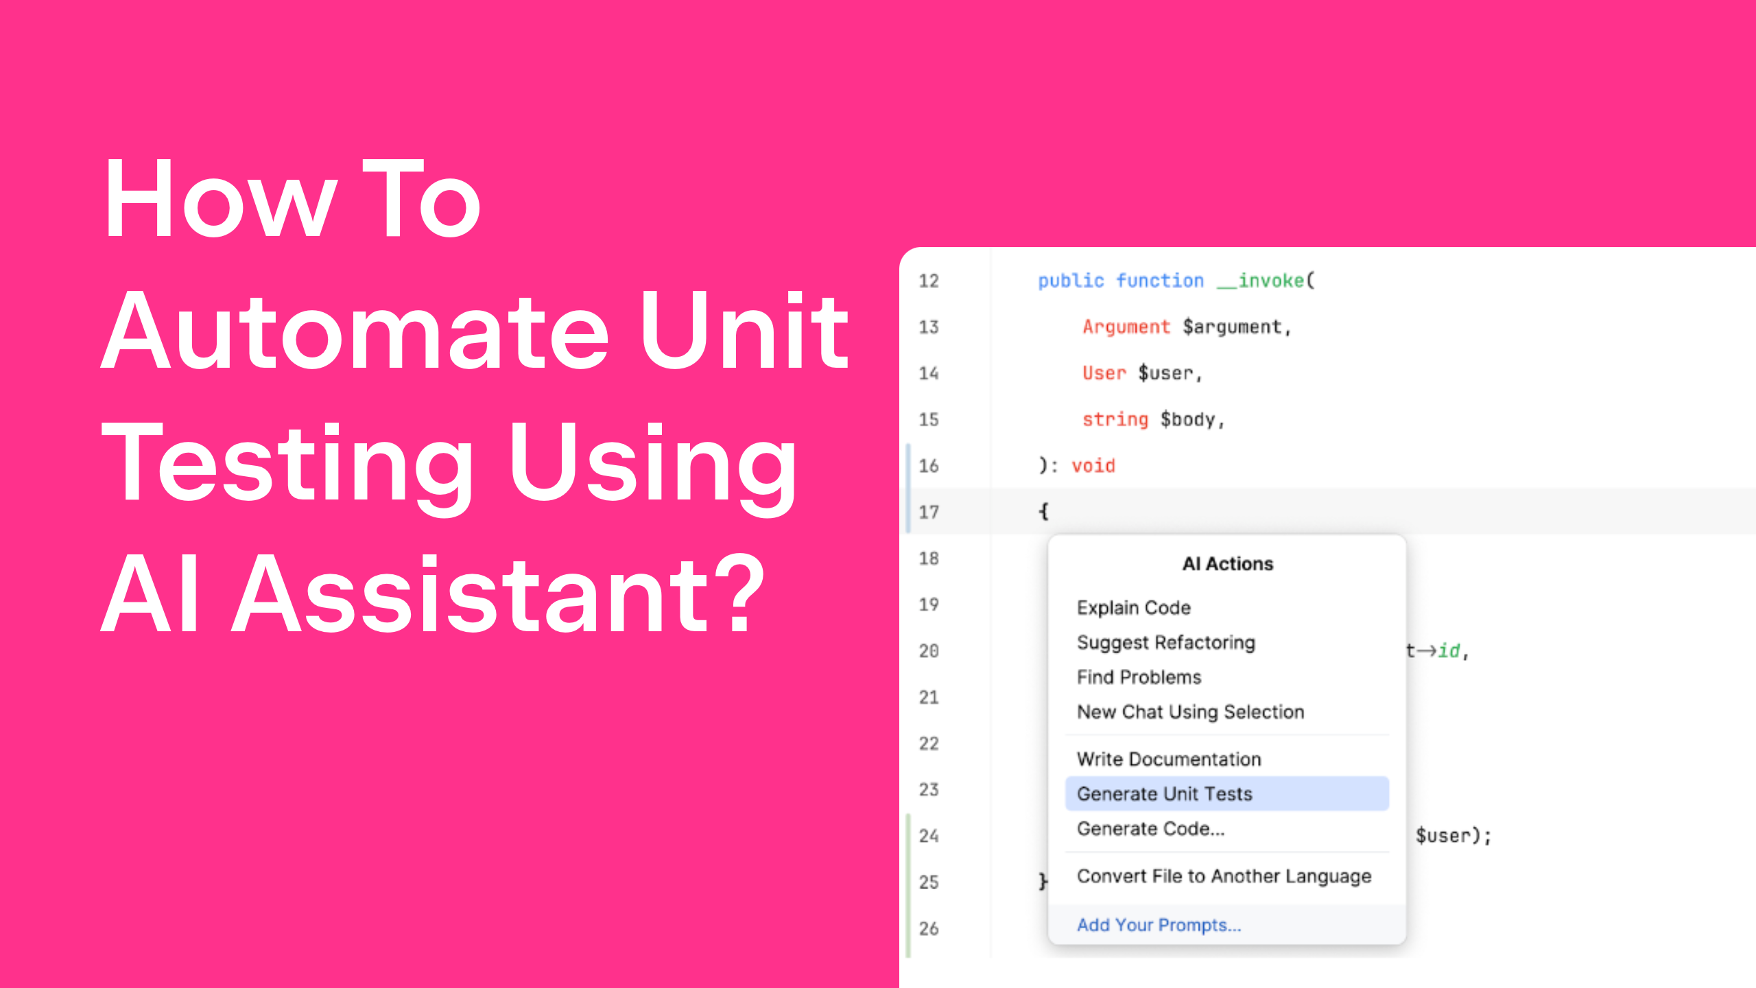The image size is (1756, 988).
Task: Click the User type on line 14
Action: [1104, 373]
